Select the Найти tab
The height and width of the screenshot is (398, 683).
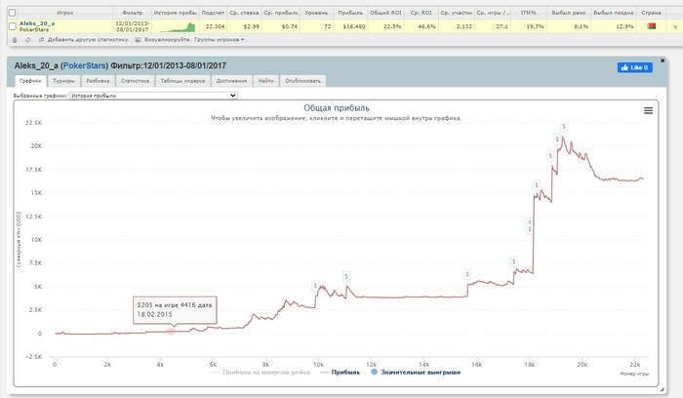point(265,81)
